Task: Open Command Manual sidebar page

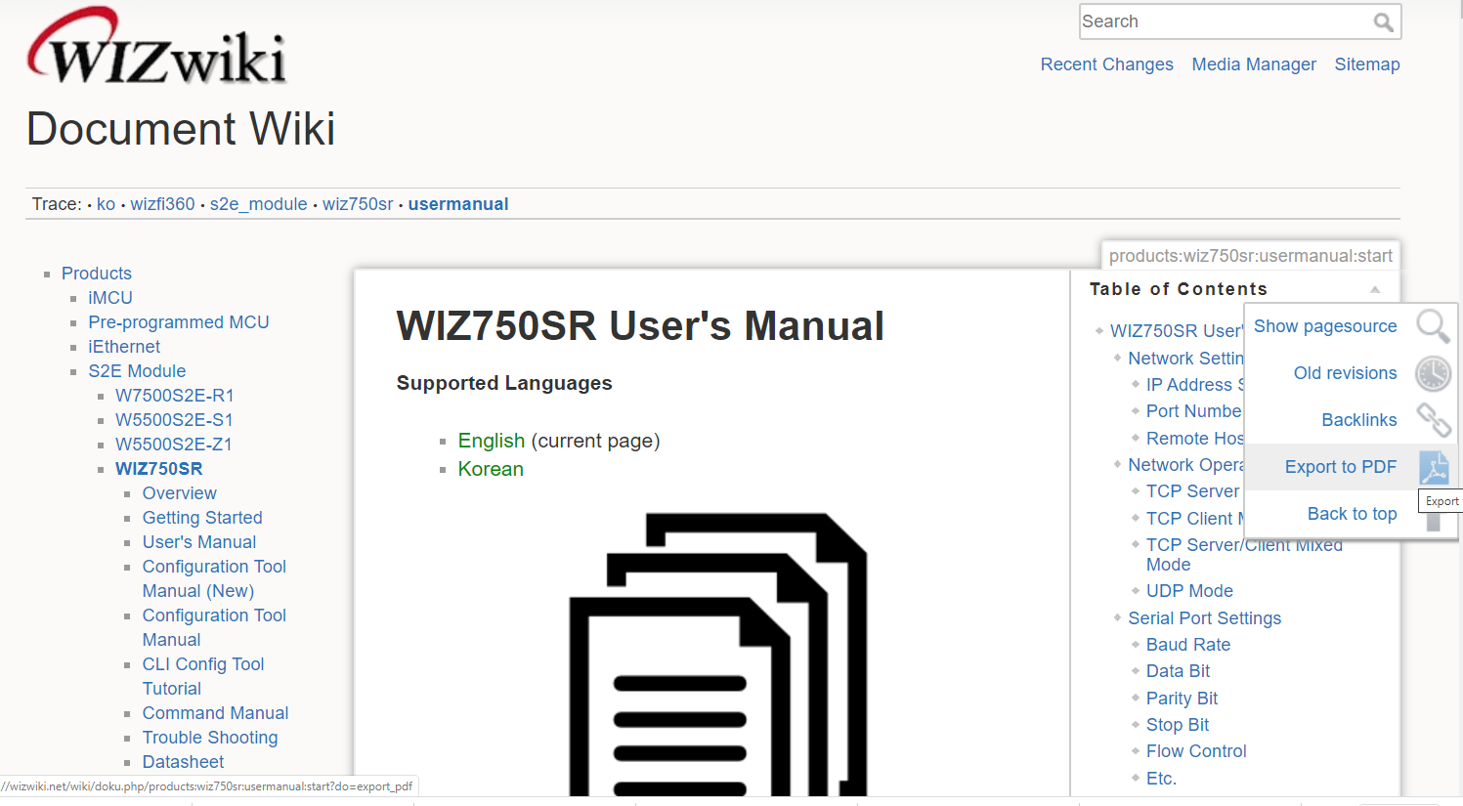Action: pyautogui.click(x=215, y=713)
